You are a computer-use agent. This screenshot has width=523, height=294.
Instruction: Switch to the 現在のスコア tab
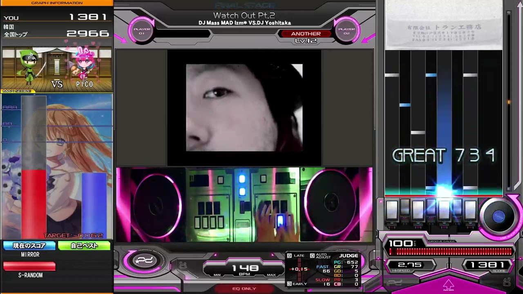tap(28, 246)
